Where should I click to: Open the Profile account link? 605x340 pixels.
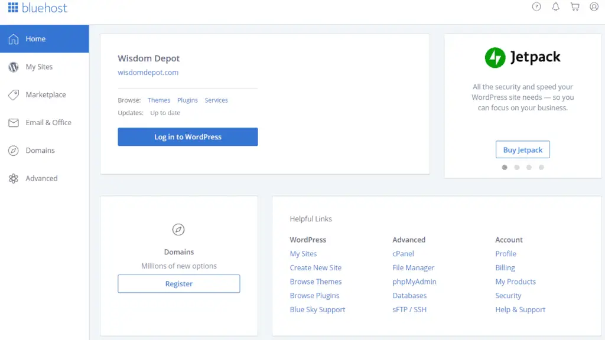(506, 254)
